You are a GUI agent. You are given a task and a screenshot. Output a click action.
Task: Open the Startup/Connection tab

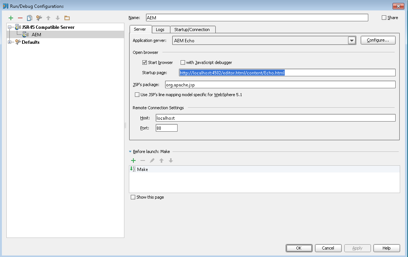click(192, 30)
